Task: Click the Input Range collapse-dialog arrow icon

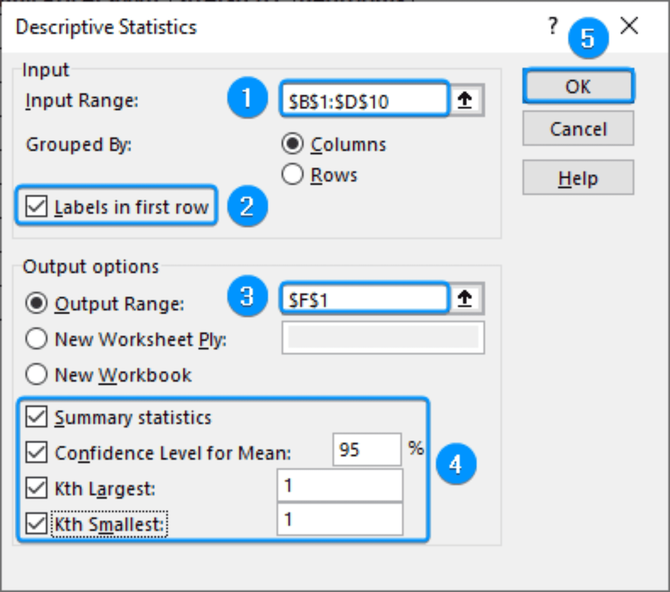Action: tap(465, 100)
